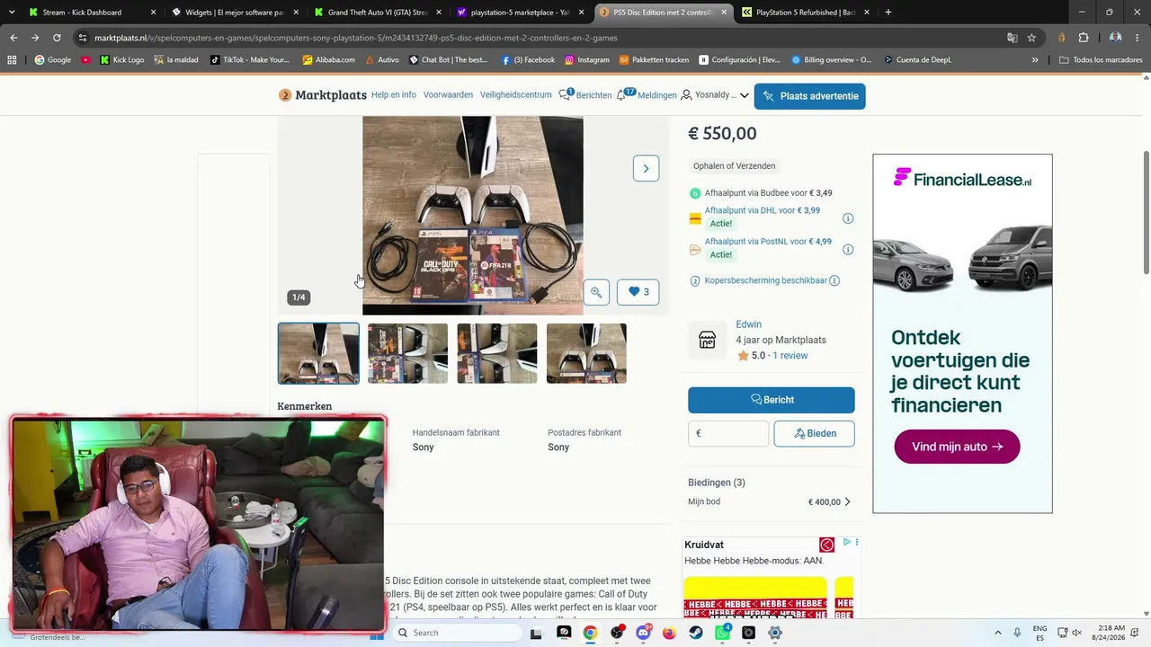Open Berichten messages icon in header
1151x647 pixels.
point(566,94)
